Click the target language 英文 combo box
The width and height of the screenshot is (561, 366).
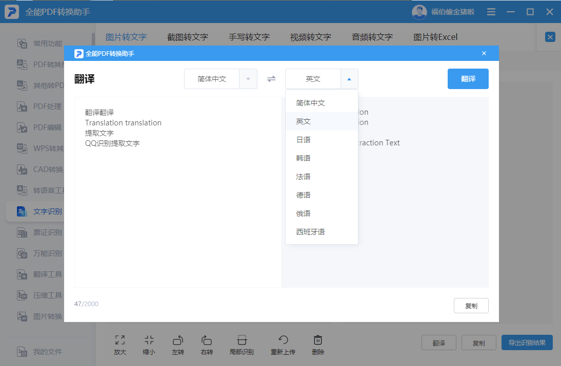point(322,79)
